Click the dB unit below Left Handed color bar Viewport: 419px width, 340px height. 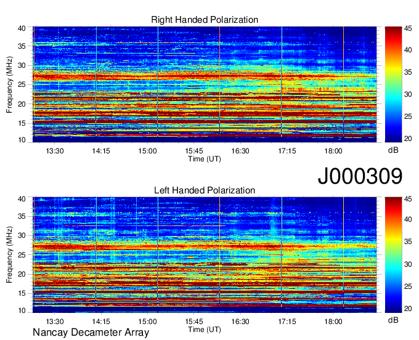[393, 320]
